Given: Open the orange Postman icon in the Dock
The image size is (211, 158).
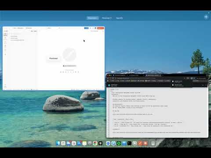Looking at the screenshot, I should [x=140, y=143].
